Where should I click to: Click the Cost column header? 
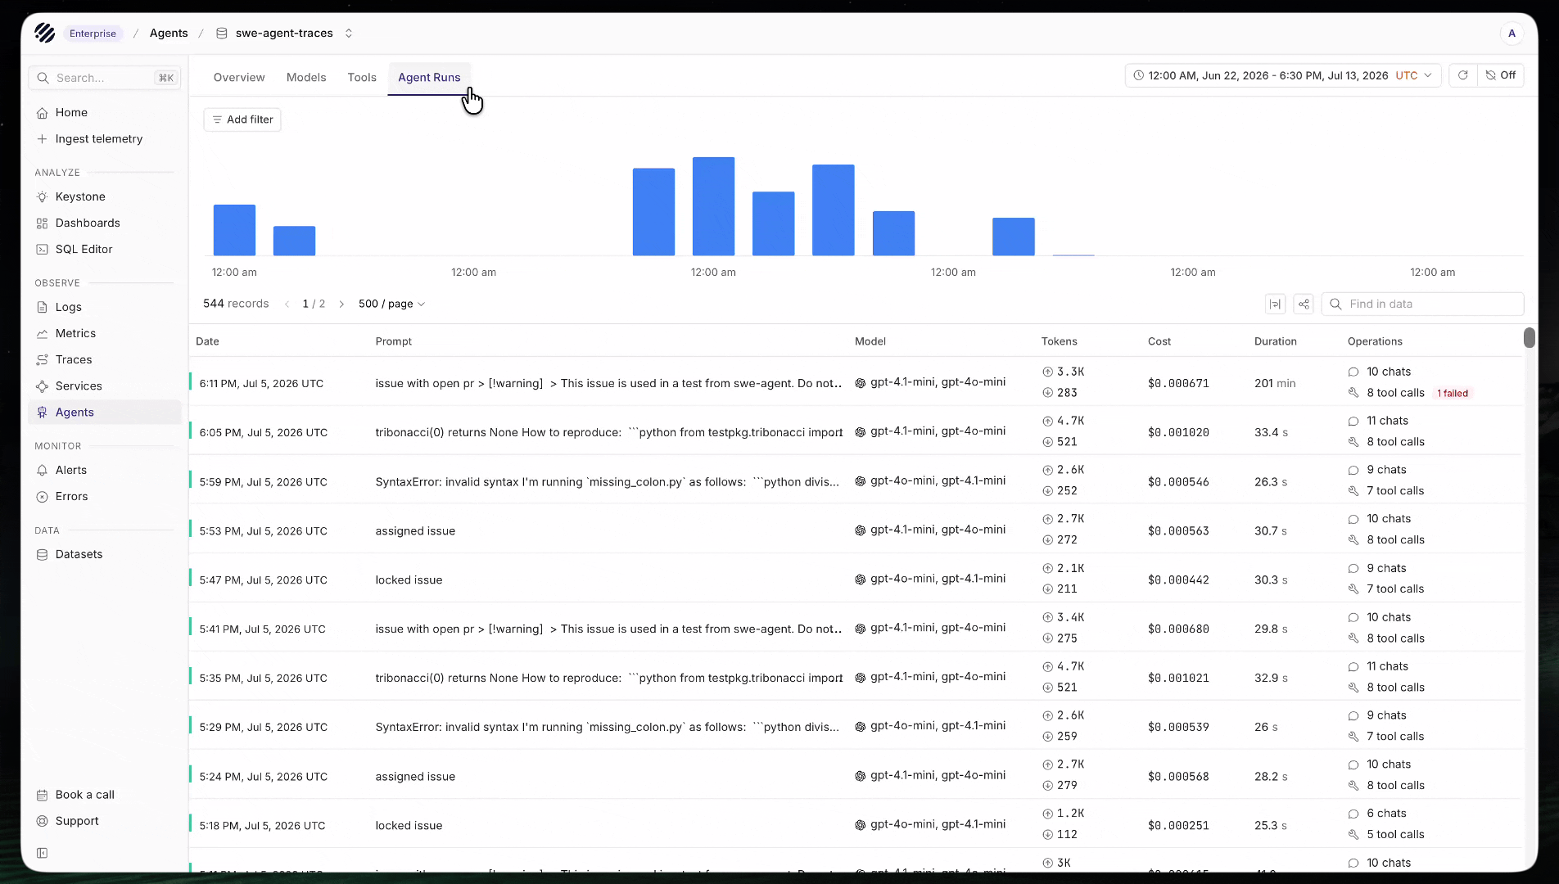point(1159,341)
